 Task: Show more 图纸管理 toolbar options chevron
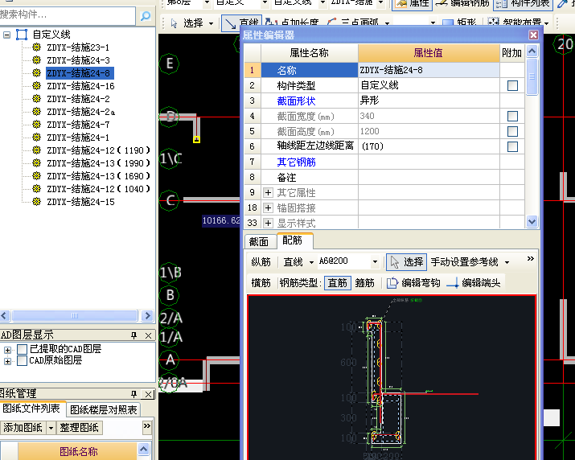click(147, 426)
